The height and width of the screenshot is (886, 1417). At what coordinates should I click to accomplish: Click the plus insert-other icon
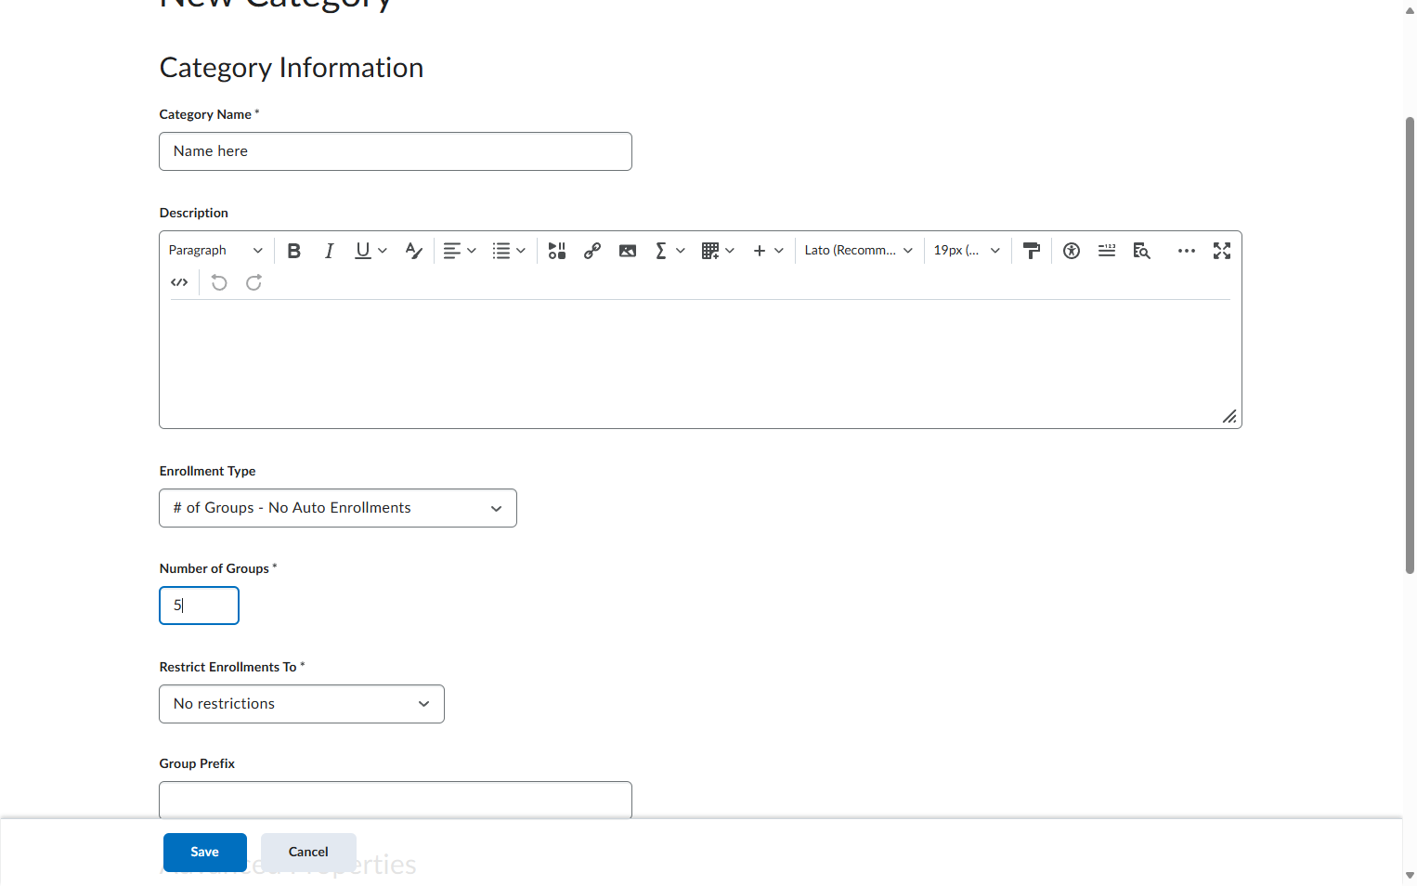tap(760, 251)
